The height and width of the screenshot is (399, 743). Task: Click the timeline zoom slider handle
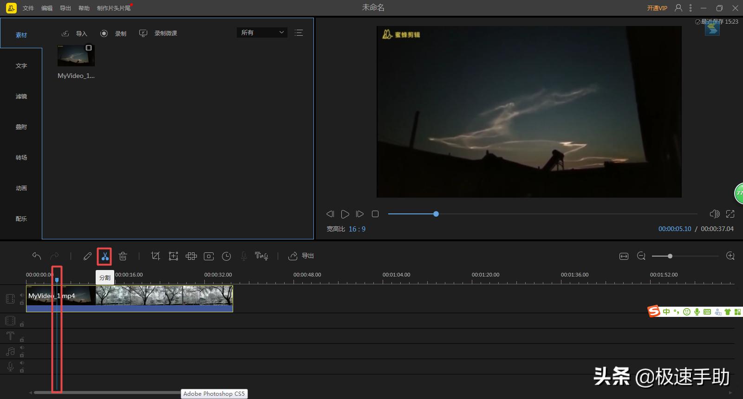[670, 256]
